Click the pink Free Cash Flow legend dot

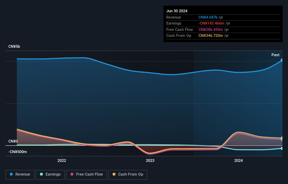(x=72, y=174)
